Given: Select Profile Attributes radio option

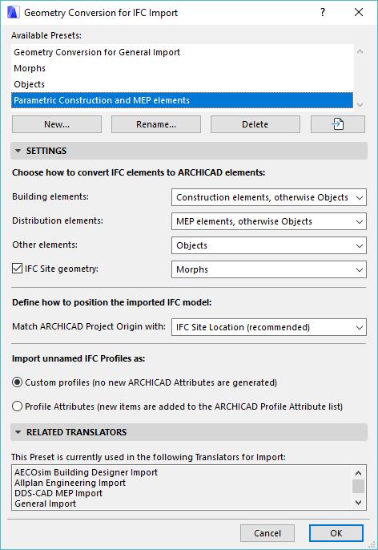Looking at the screenshot, I should [17, 406].
